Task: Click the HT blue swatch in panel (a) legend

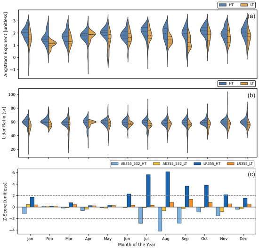Action: [223, 5]
